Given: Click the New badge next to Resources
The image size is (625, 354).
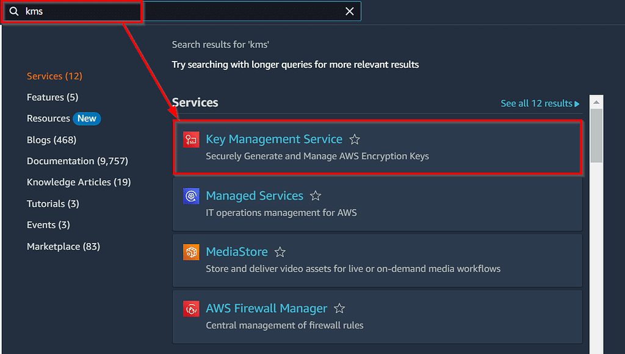Looking at the screenshot, I should [87, 118].
